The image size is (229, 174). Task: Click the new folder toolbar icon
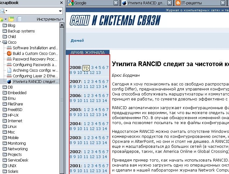click(2, 19)
